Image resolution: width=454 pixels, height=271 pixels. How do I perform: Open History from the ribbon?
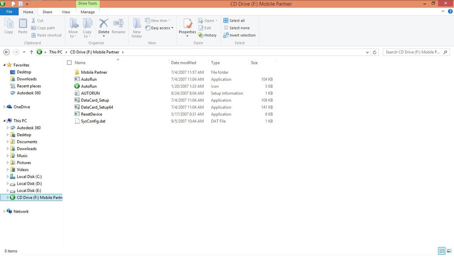click(x=207, y=35)
